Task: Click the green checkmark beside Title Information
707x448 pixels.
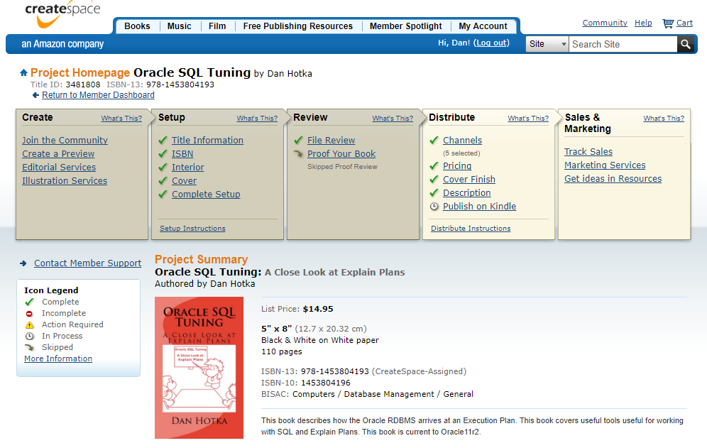Action: (163, 141)
